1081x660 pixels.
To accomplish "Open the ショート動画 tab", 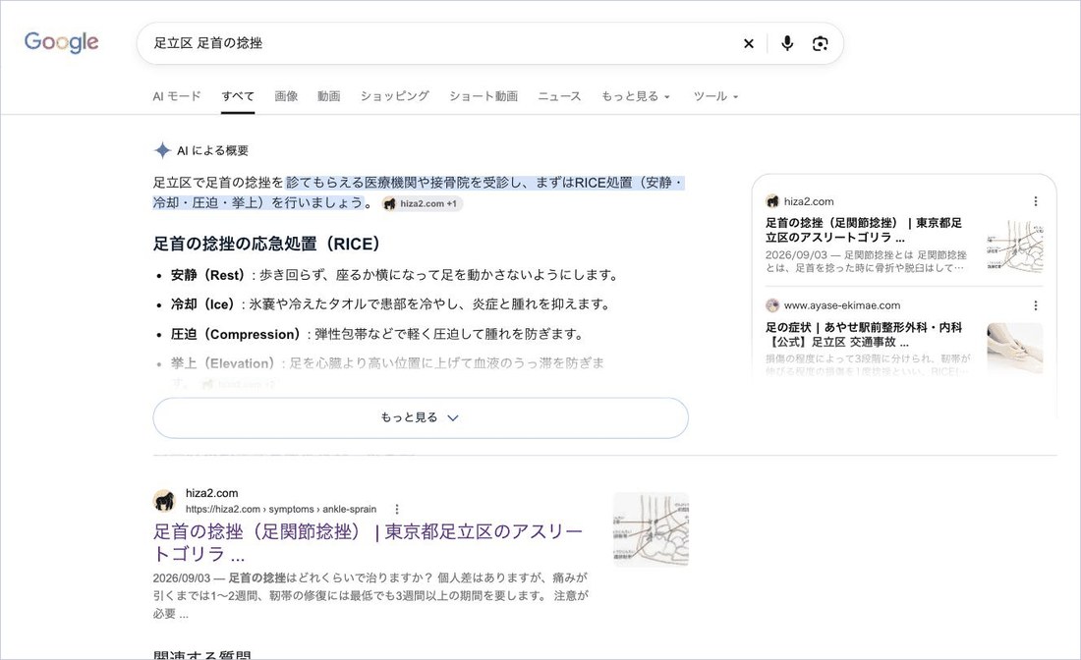I will (484, 96).
